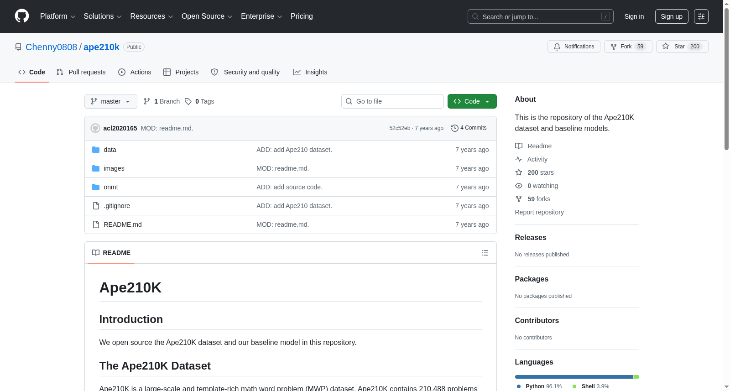Open the 1 Branch link

(162, 101)
